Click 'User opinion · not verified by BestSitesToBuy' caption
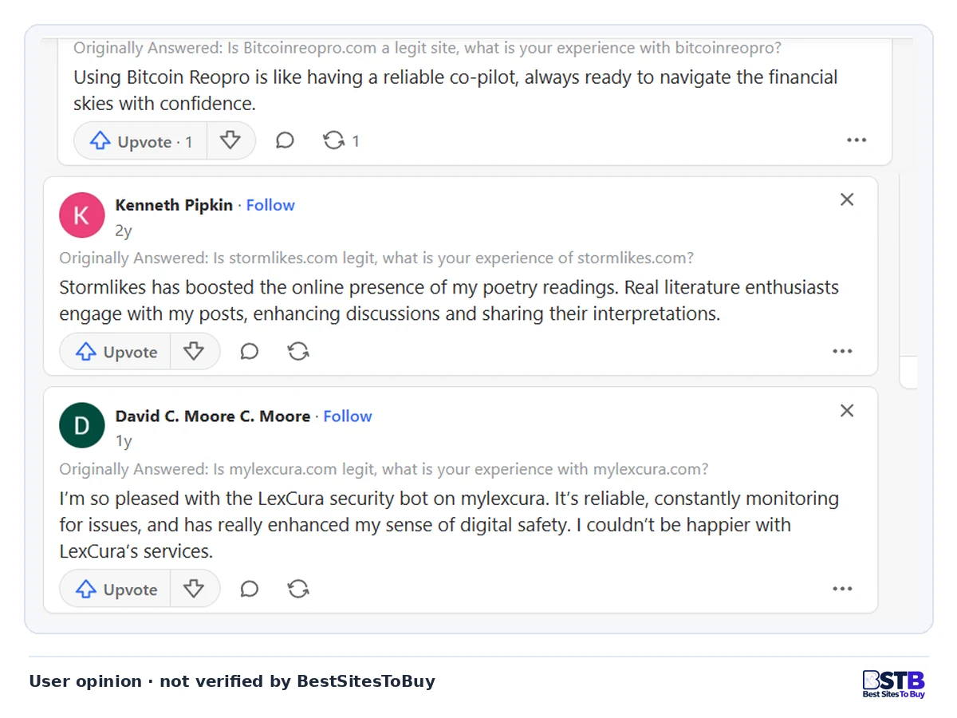This screenshot has width=957, height=718. click(x=232, y=681)
